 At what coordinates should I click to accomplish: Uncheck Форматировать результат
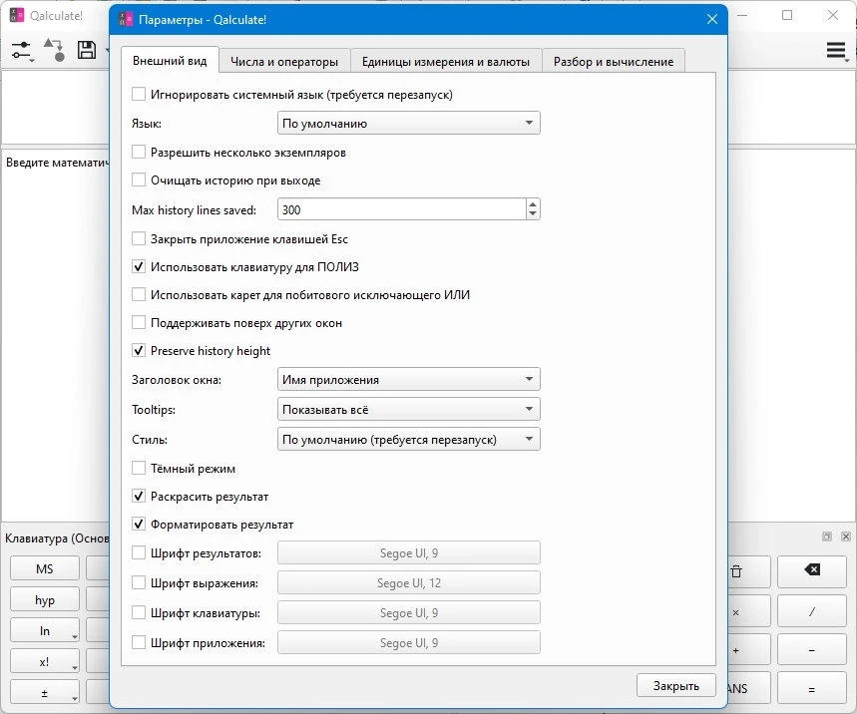point(139,524)
